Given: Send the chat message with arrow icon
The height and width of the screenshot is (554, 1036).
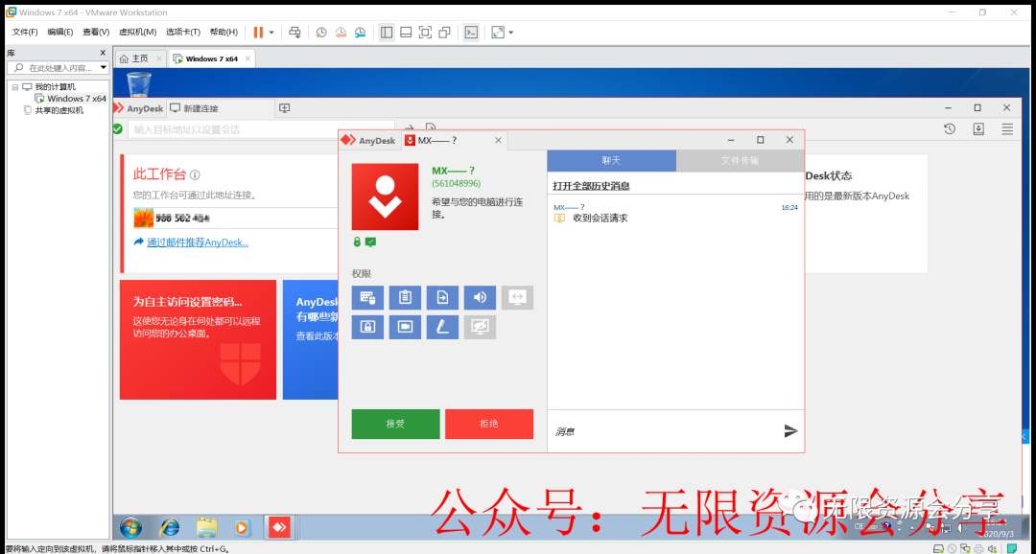Looking at the screenshot, I should click(790, 431).
